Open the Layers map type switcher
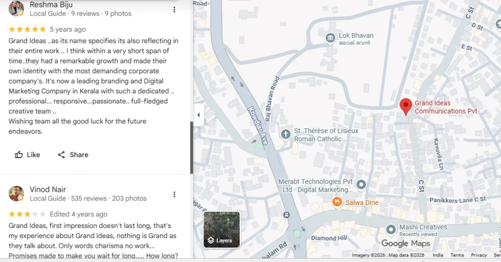This screenshot has height=262, width=501. [x=222, y=229]
